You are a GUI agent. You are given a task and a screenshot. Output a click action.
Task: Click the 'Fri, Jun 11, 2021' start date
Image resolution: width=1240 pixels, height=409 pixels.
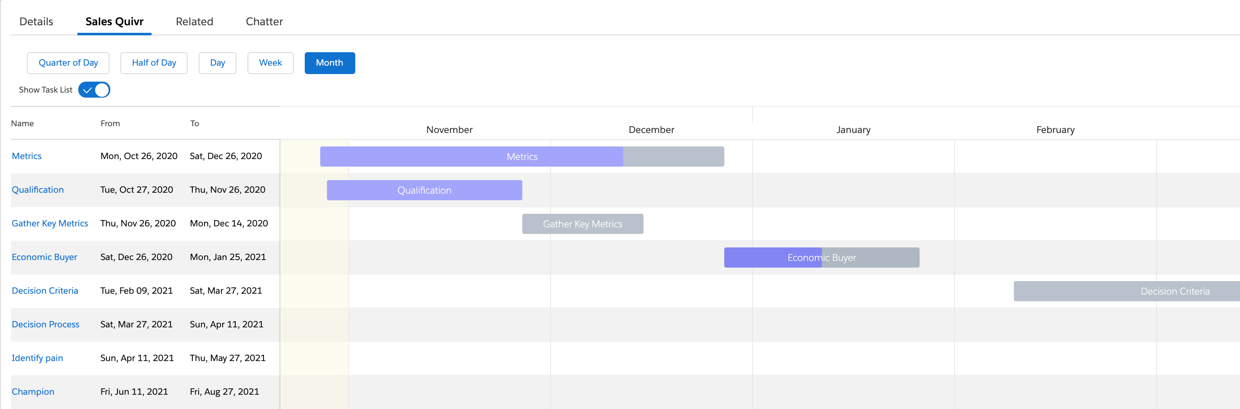pyautogui.click(x=134, y=392)
